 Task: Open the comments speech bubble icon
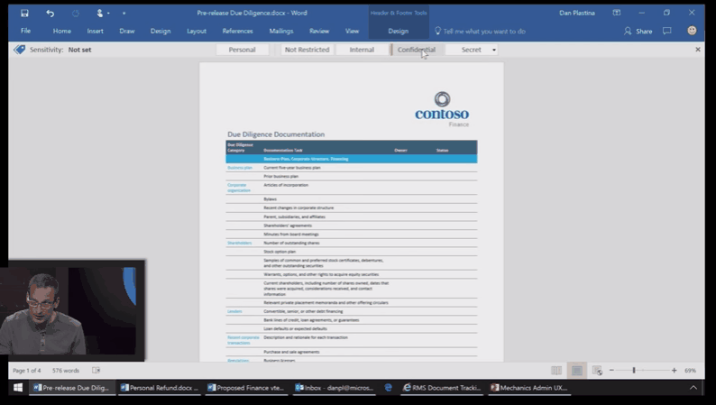667,31
